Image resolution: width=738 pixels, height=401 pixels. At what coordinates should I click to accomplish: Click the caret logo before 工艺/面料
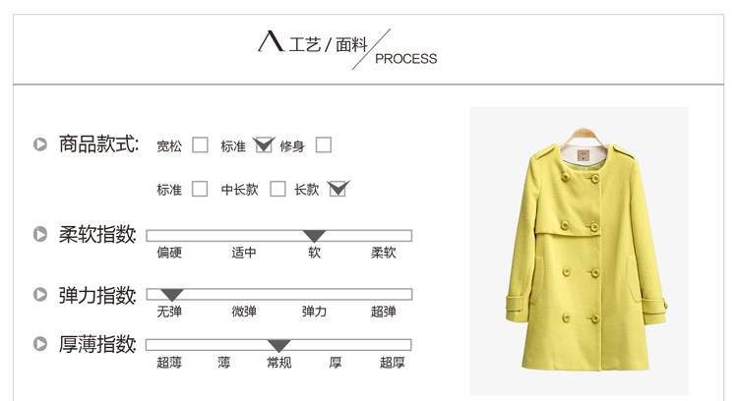(271, 41)
